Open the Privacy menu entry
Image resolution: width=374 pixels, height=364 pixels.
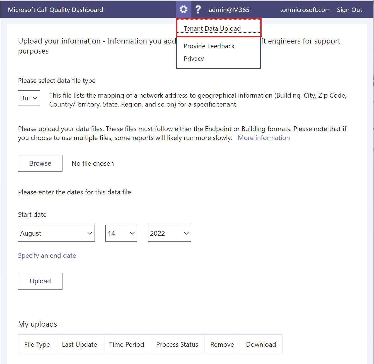194,59
